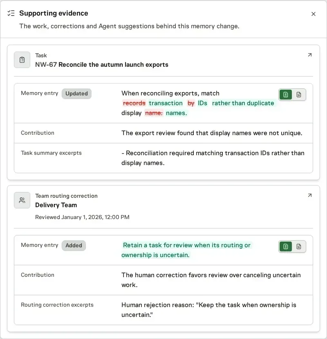
Task: Click the struck-through word 'records'
Action: click(x=134, y=103)
